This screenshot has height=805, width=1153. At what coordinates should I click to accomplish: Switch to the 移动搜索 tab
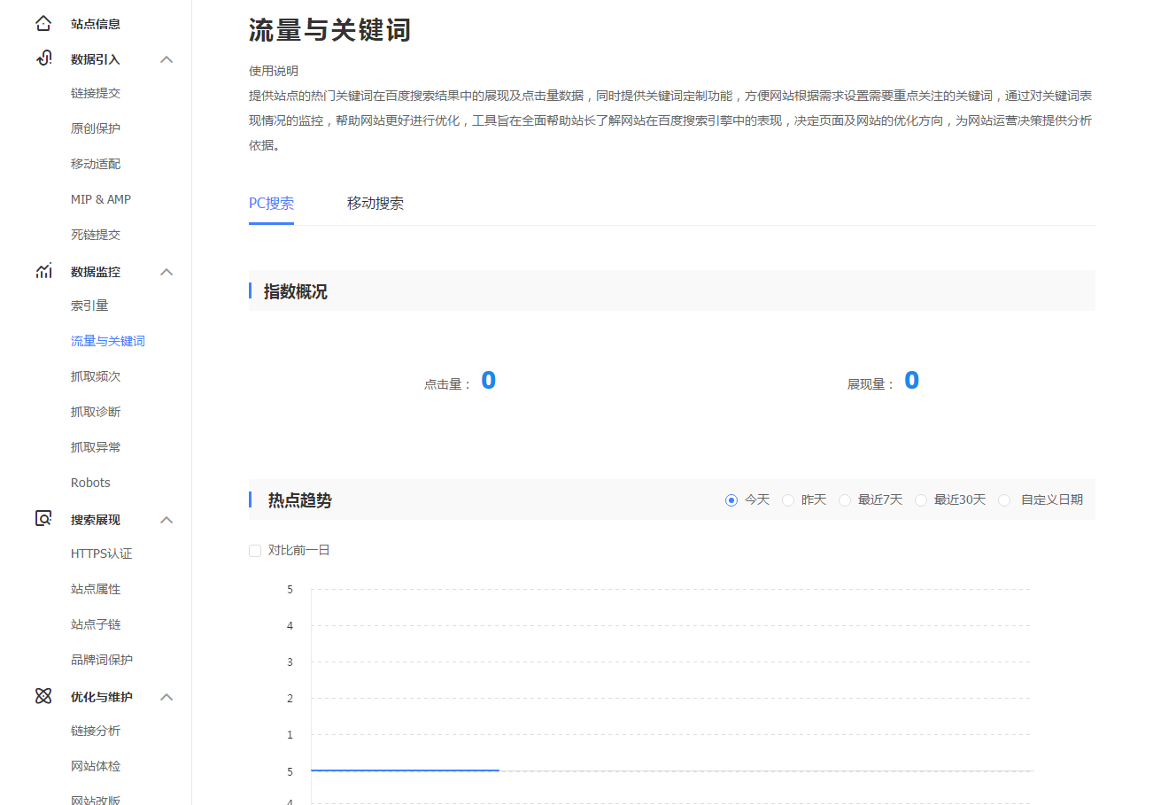[x=375, y=203]
